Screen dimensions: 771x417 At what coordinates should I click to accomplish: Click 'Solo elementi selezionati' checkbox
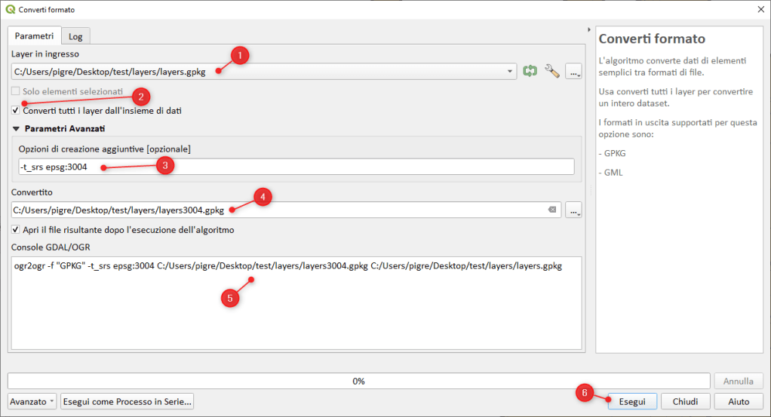(17, 91)
